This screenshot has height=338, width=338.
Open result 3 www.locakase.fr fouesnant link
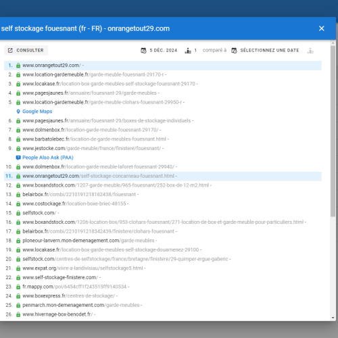pos(109,84)
